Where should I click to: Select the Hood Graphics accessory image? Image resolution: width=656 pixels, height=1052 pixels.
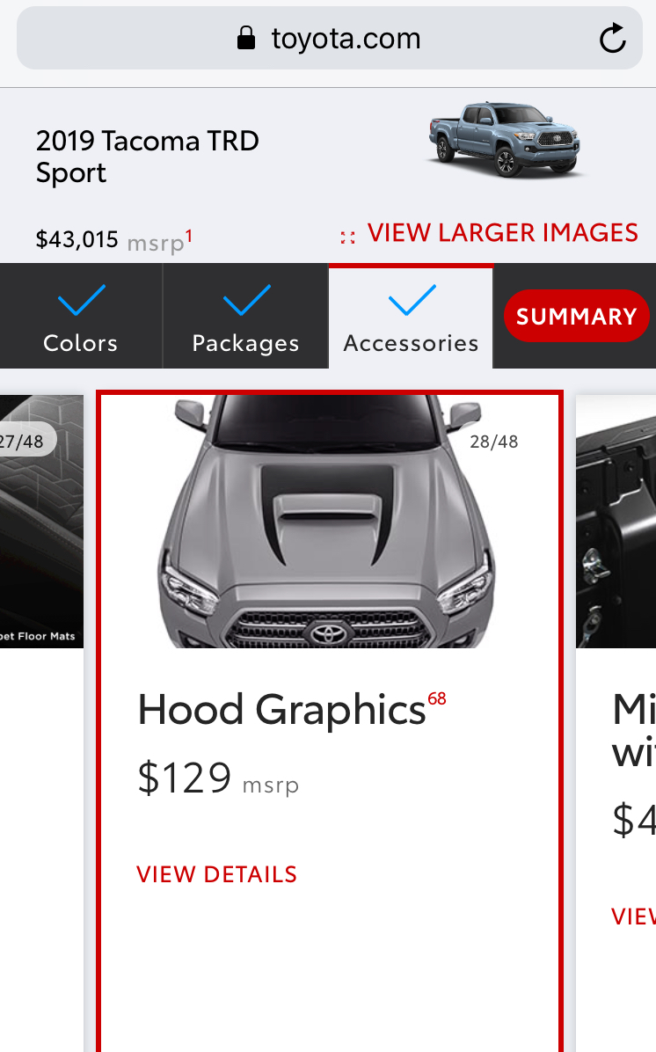coord(330,522)
